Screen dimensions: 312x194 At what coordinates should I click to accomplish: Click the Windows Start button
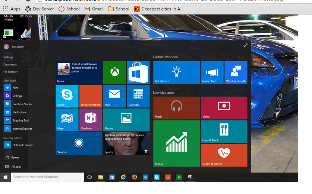(x=5, y=177)
